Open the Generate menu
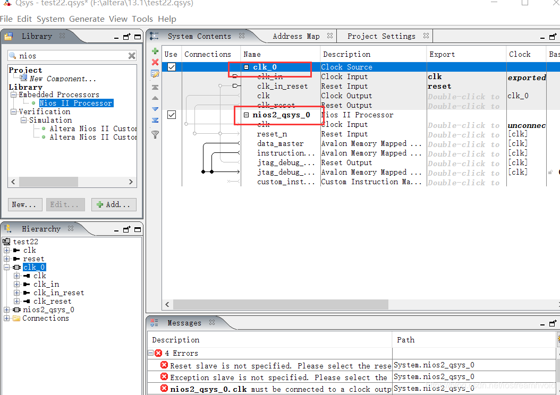 pos(87,19)
